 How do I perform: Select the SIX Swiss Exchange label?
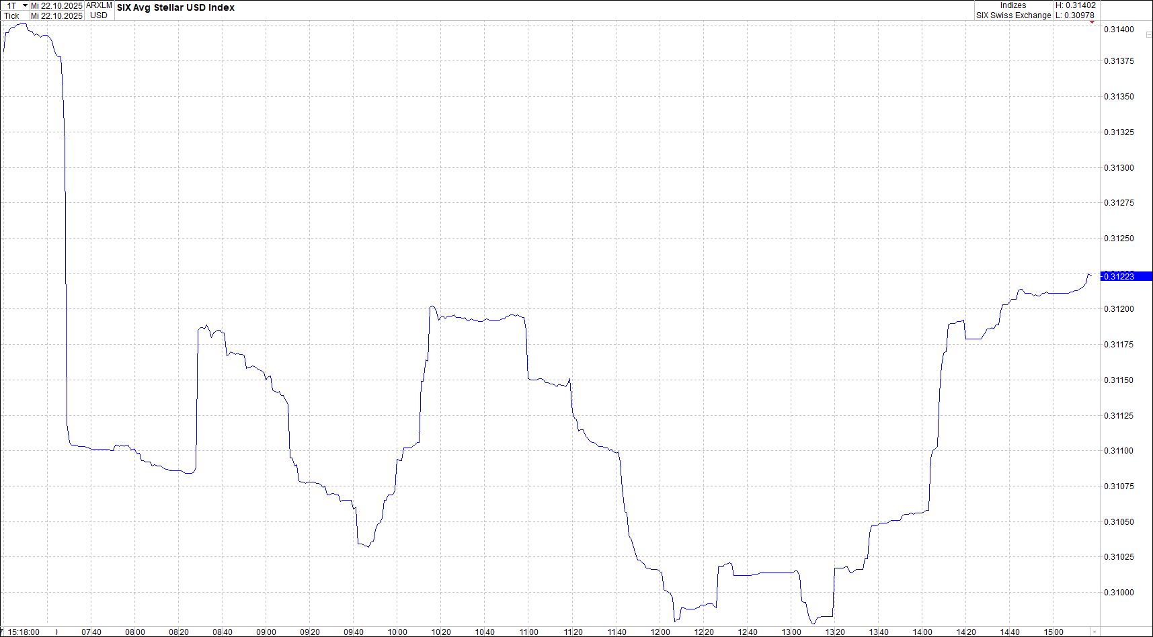[1014, 15]
